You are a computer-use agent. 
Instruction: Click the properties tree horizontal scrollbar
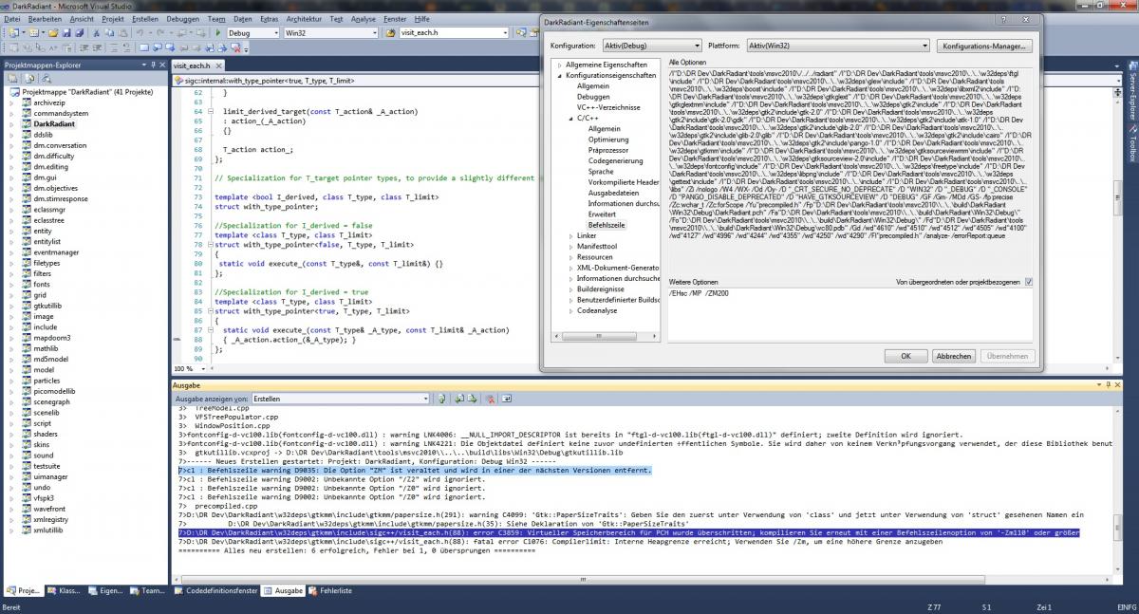click(x=606, y=336)
